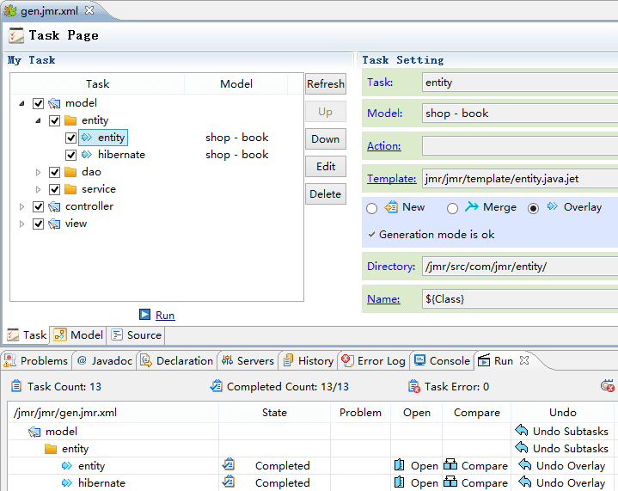Select the Overlay generation mode radio button
Screen dimensions: 618x491
coord(533,208)
